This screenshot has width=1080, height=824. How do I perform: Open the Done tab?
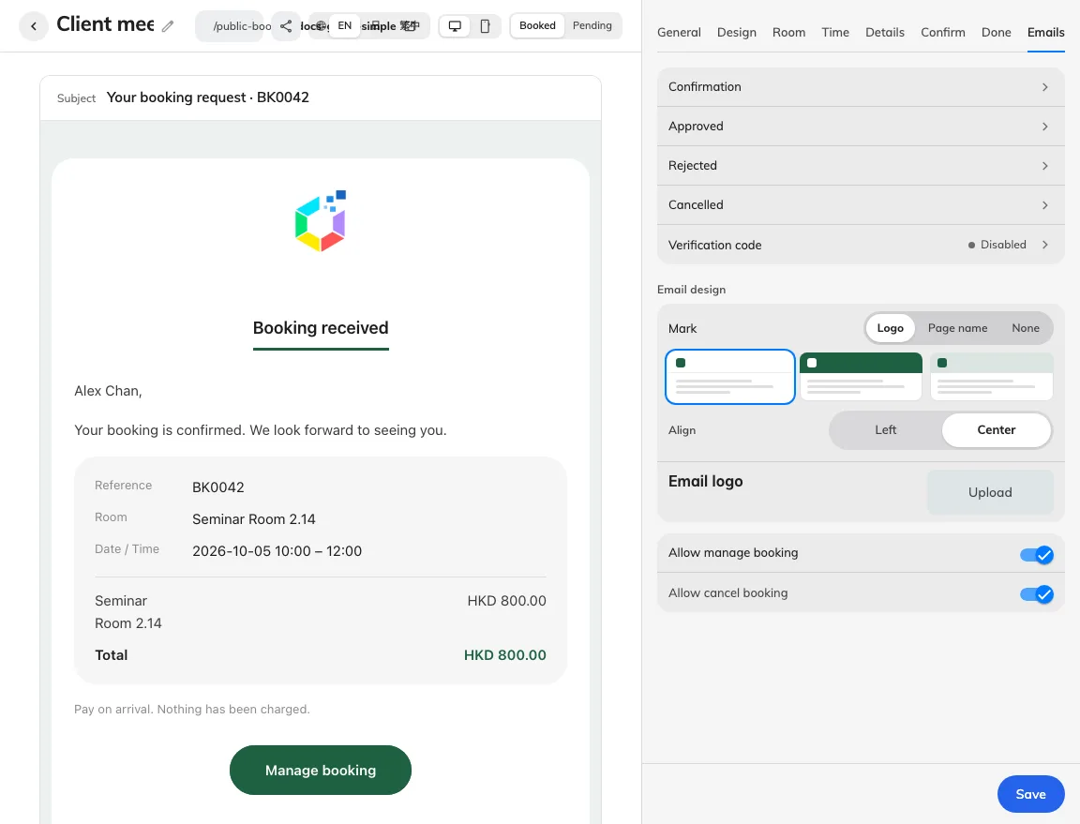coord(996,33)
